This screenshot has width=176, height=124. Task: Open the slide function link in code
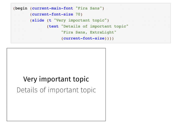pos(38,20)
